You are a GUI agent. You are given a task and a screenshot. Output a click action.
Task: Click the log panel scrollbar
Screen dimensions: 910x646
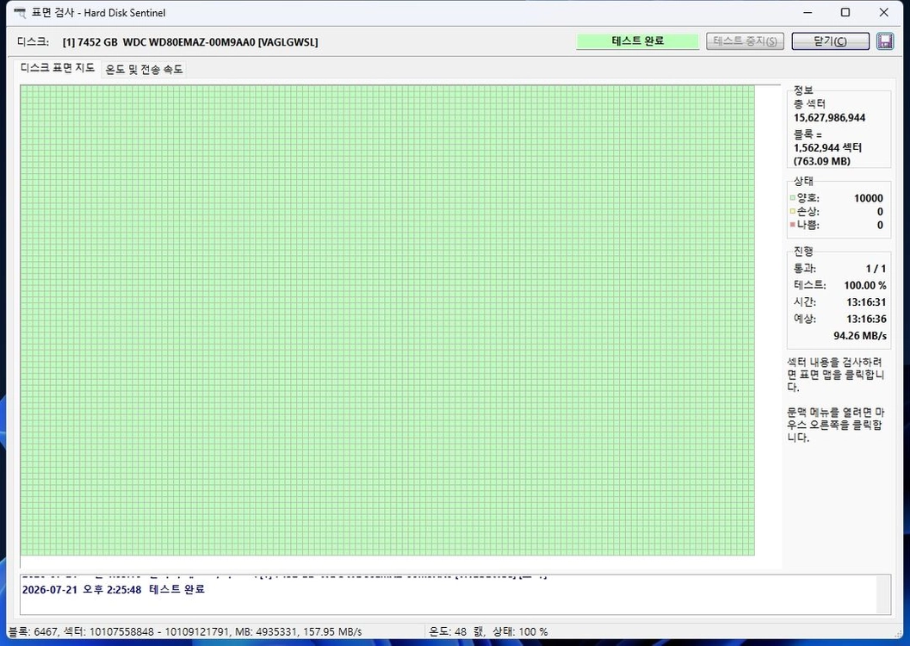[x=883, y=594]
